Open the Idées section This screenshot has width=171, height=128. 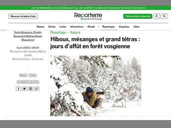point(137,27)
